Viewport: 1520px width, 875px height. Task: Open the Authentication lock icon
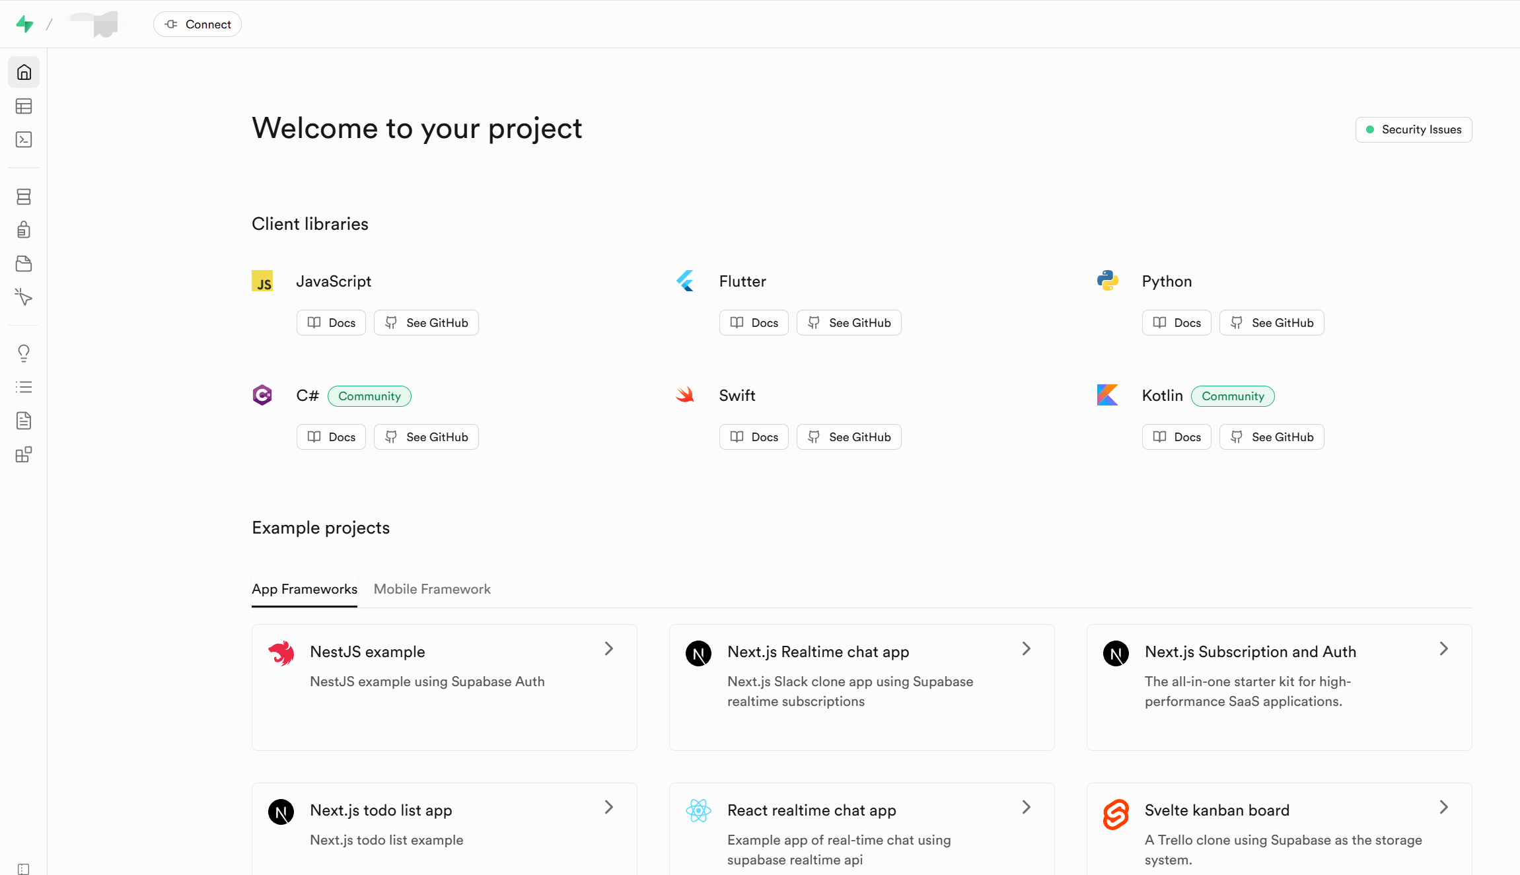coord(24,230)
